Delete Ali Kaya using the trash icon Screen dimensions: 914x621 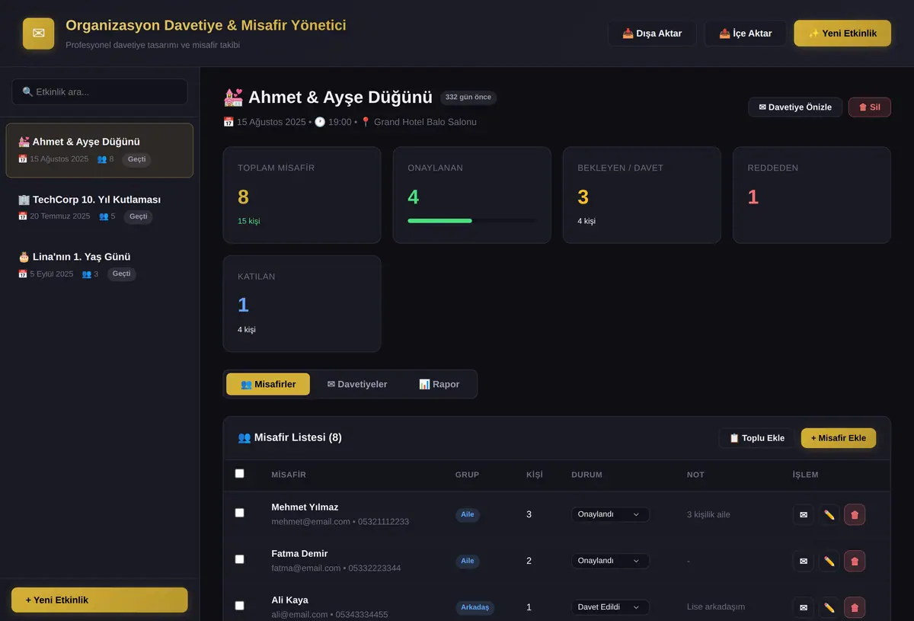pos(855,607)
